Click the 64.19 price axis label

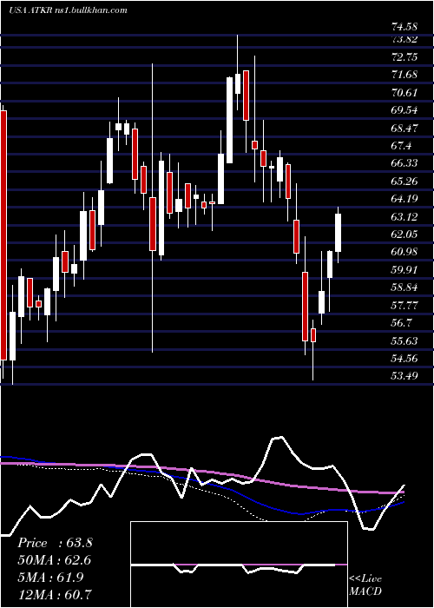tap(404, 199)
